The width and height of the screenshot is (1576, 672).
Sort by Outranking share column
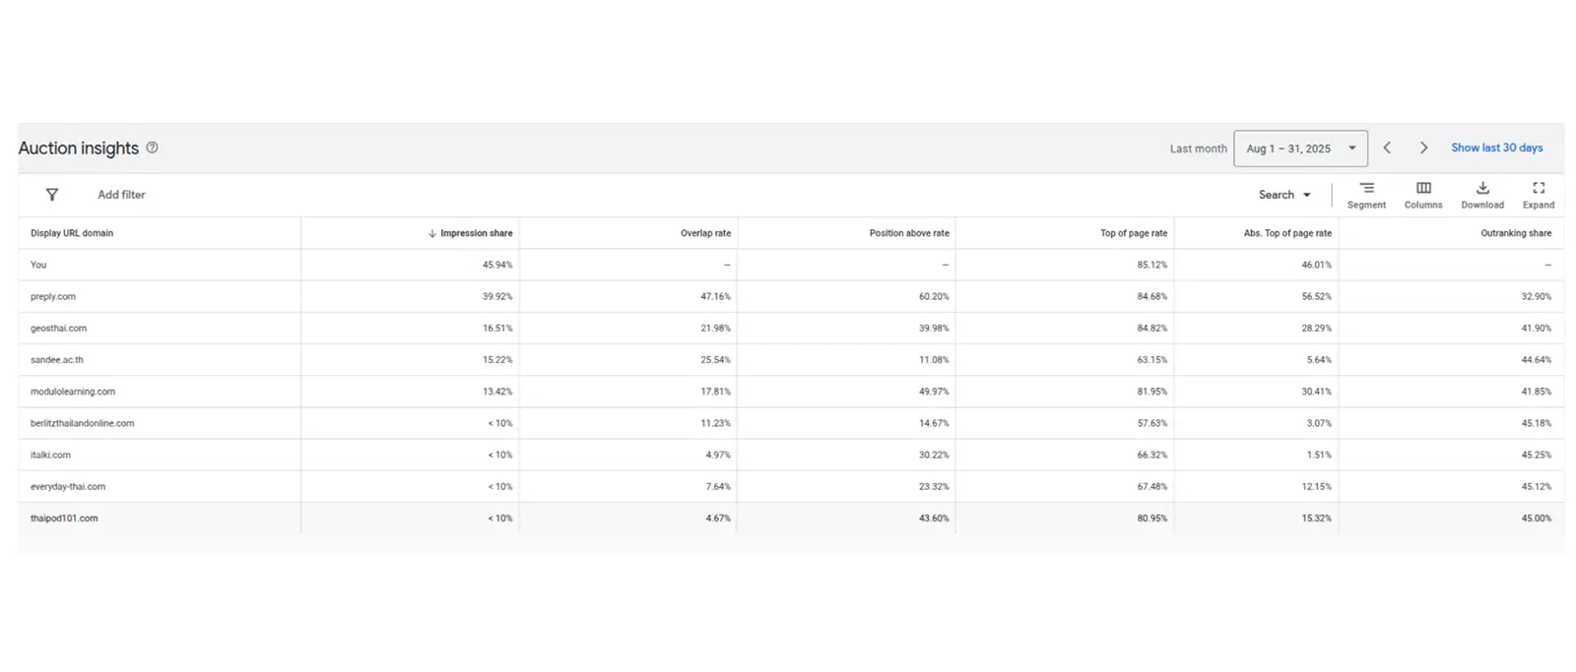(1516, 233)
